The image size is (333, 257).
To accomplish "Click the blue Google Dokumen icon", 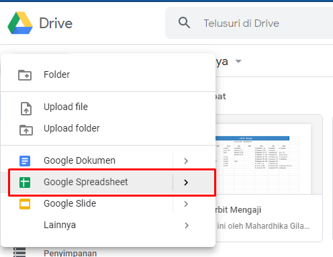I will coord(25,161).
